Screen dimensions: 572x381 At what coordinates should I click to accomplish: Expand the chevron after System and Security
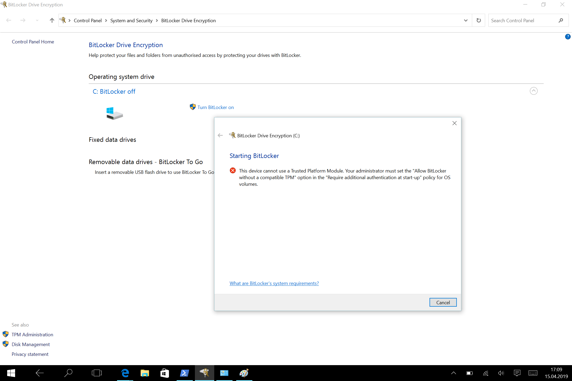point(157,21)
